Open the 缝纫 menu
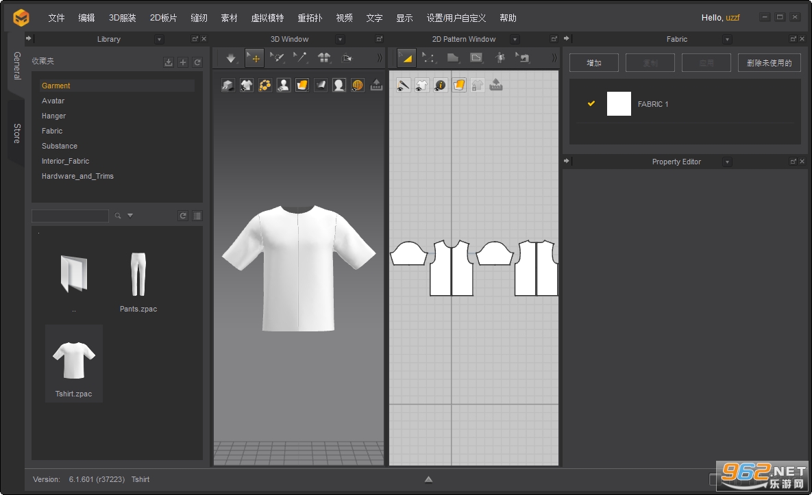This screenshot has width=812, height=495. pyautogui.click(x=199, y=18)
